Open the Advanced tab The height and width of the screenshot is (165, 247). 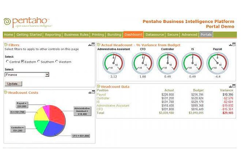coord(189,34)
